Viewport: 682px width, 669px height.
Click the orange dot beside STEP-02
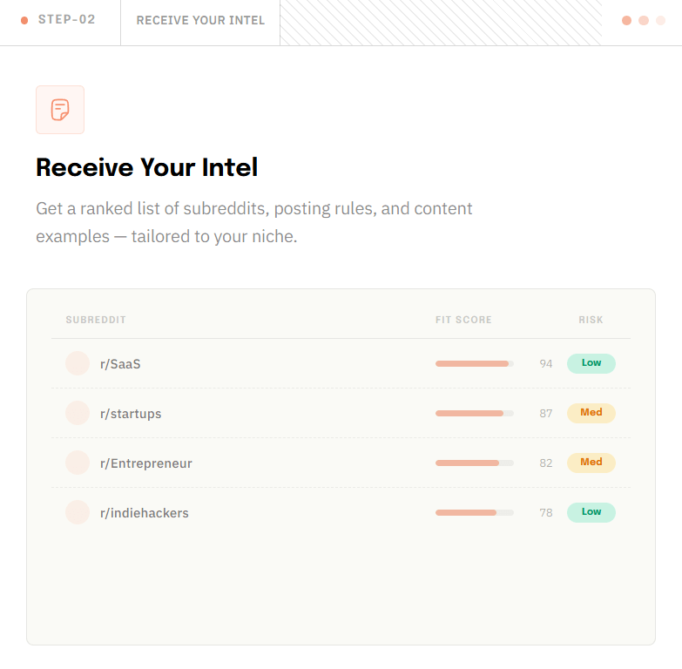(x=24, y=20)
